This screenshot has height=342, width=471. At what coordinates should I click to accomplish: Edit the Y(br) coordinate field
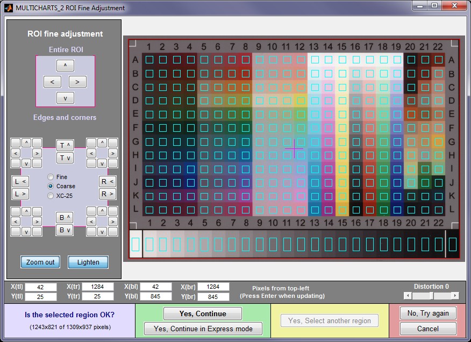[213, 297]
